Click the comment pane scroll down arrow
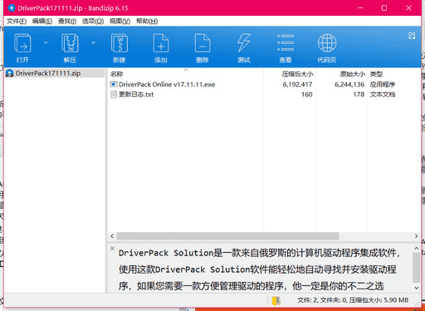 416,288
